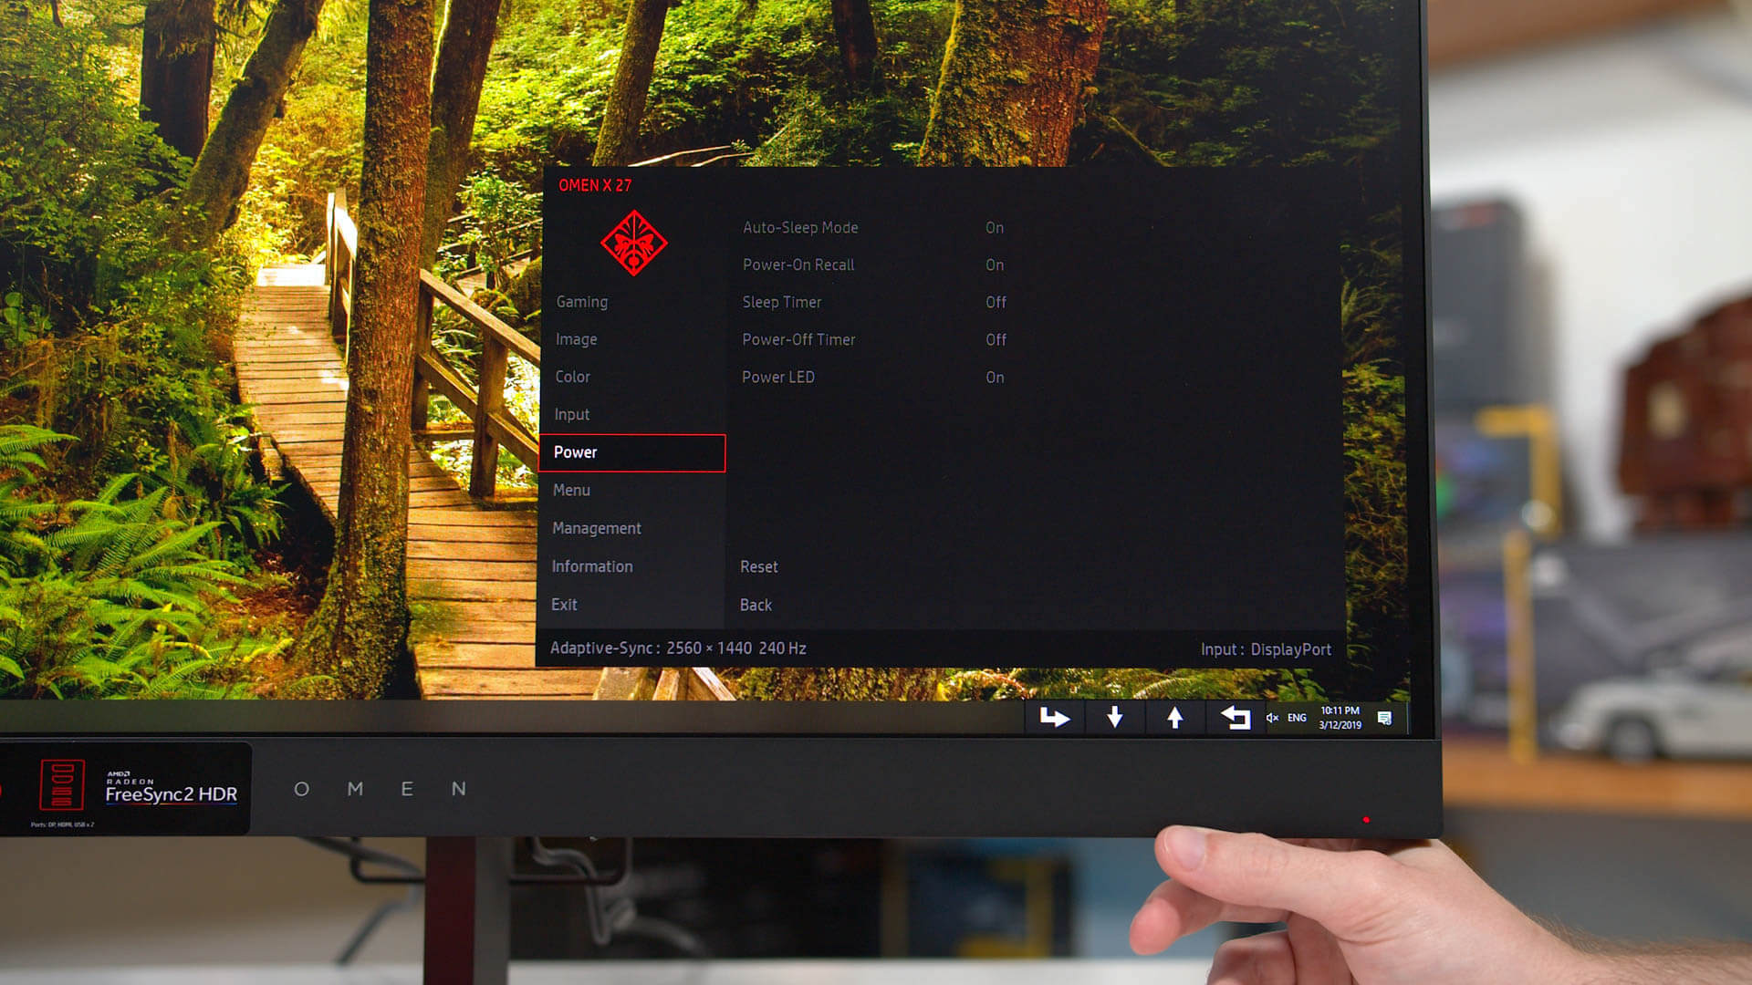The image size is (1752, 985).
Task: Toggle the Power LED setting
Action: click(x=778, y=378)
